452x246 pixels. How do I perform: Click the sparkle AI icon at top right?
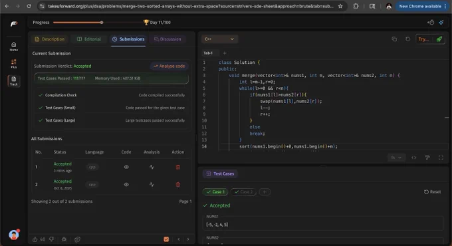pyautogui.click(x=441, y=22)
